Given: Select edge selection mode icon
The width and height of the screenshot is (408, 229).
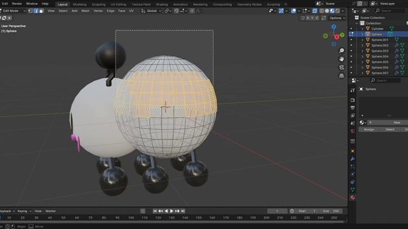Looking at the screenshot, I should point(36,11).
